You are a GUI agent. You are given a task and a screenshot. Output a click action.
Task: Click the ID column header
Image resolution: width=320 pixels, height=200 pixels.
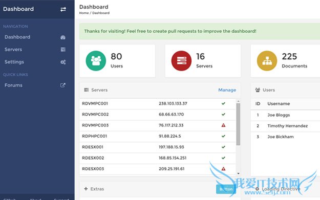tap(258, 104)
